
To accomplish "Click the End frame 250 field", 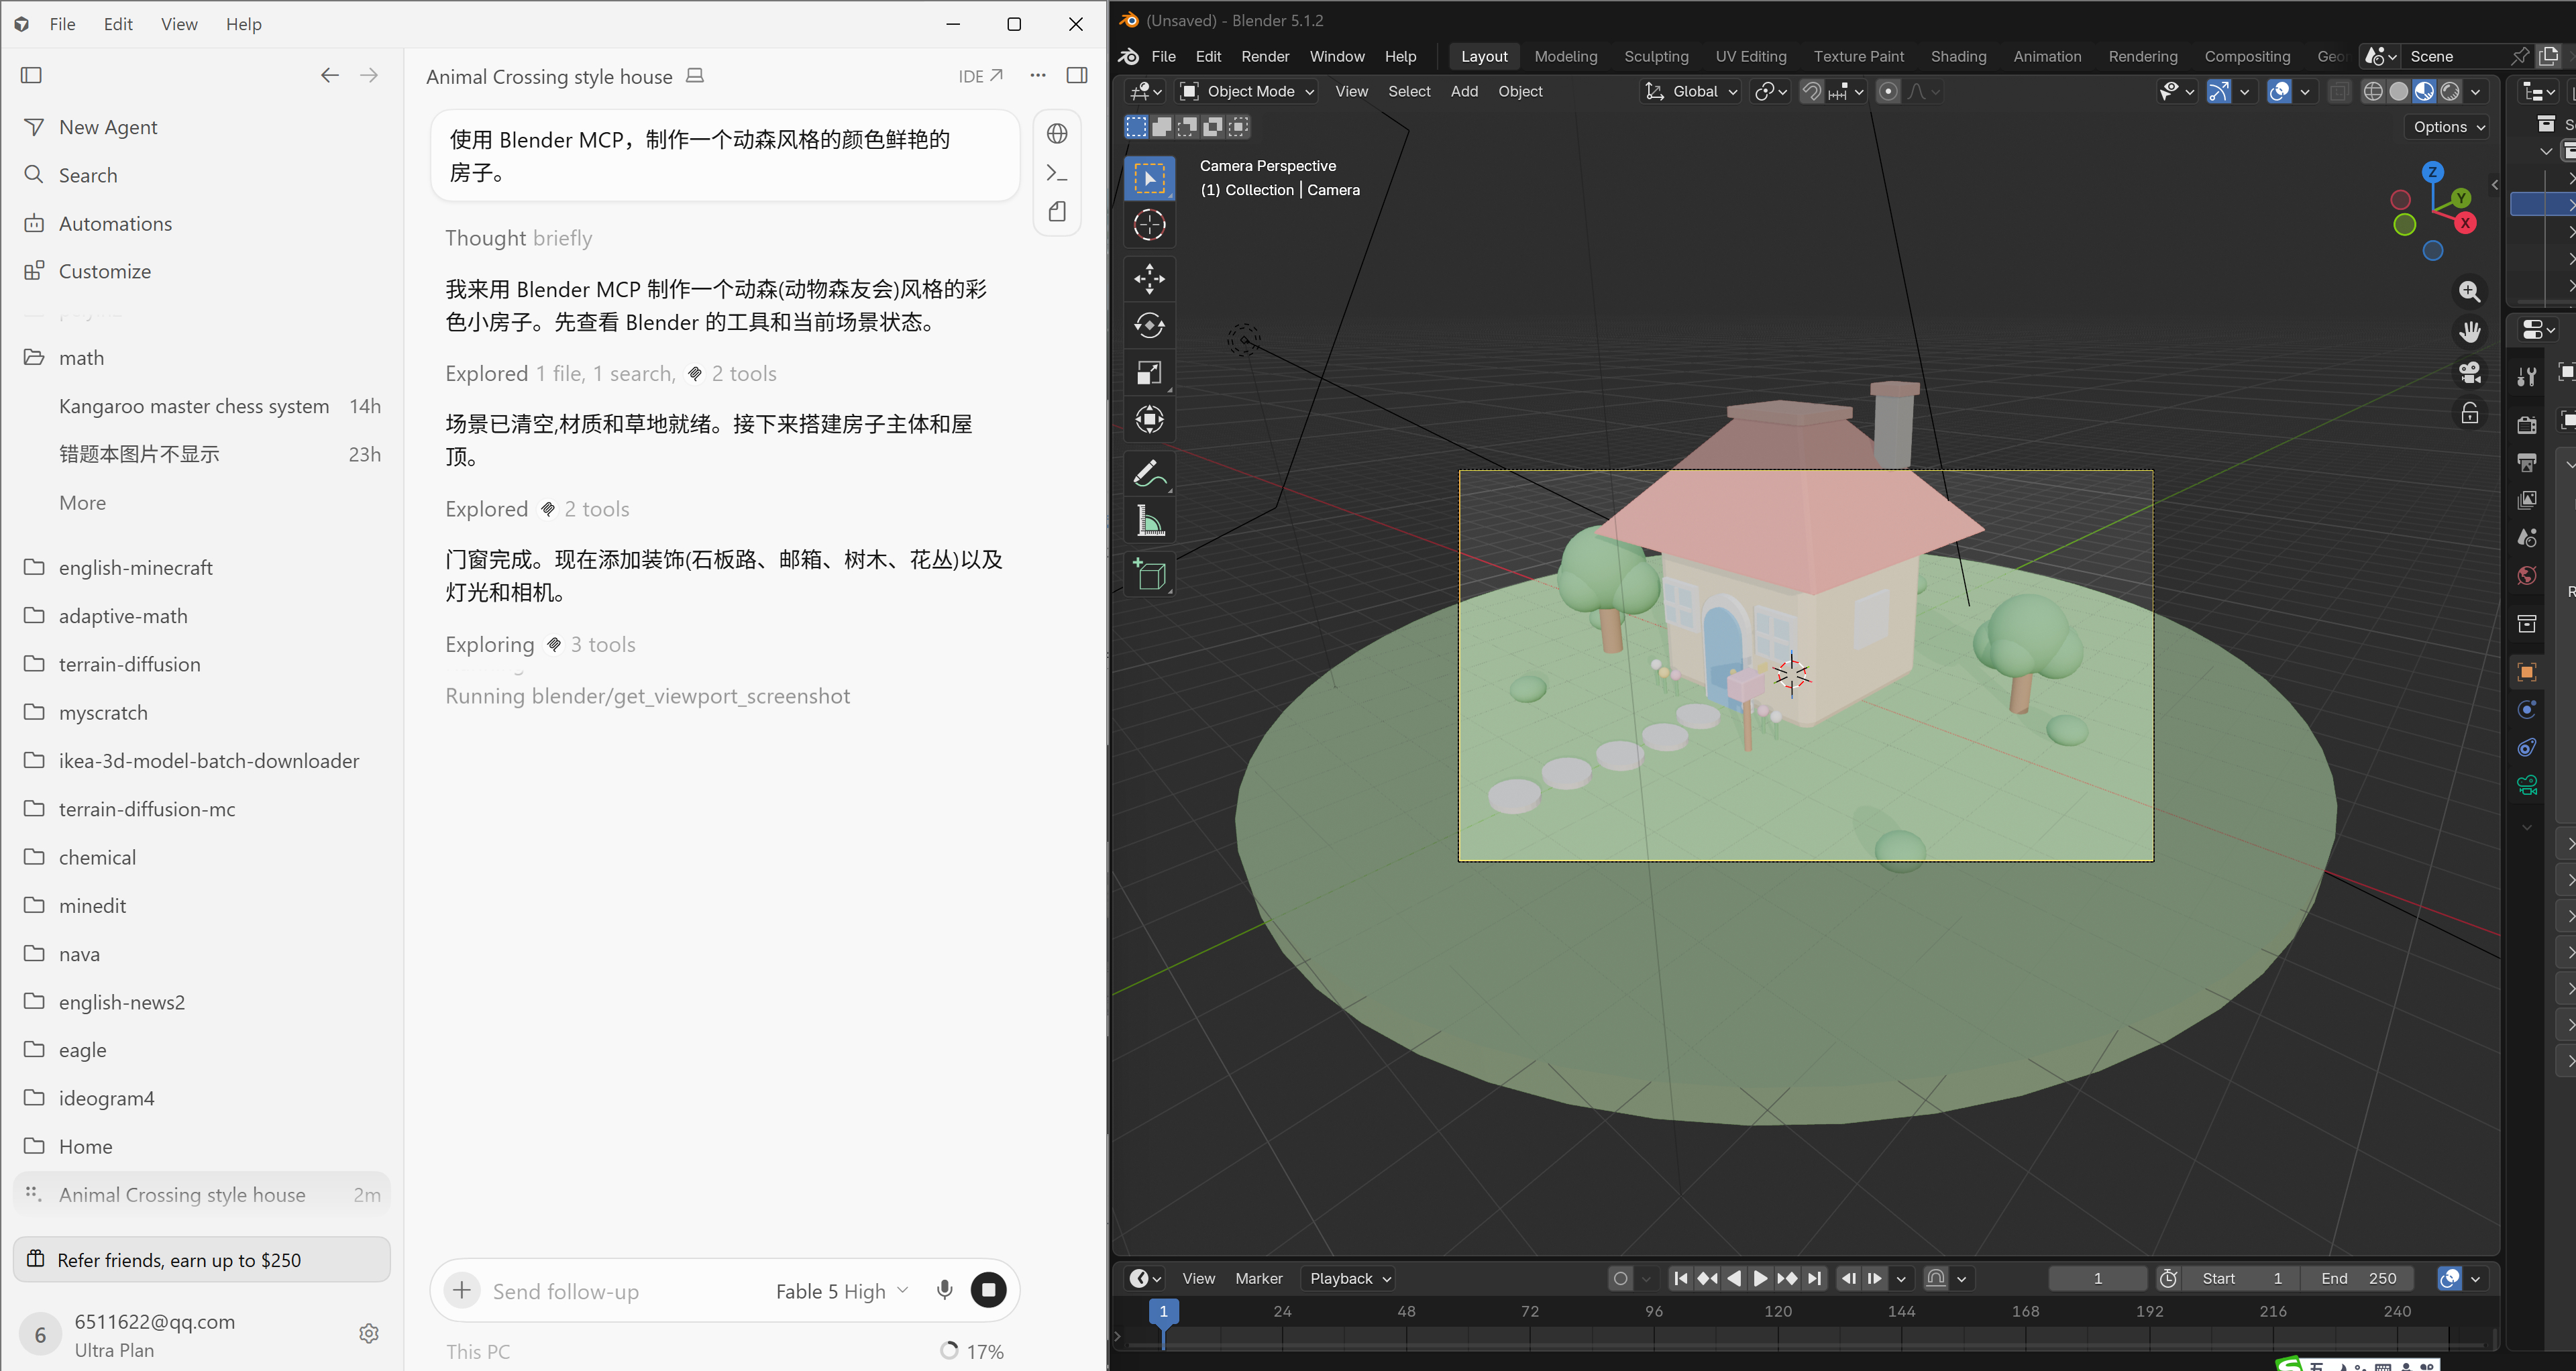I will pyautogui.click(x=2358, y=1278).
